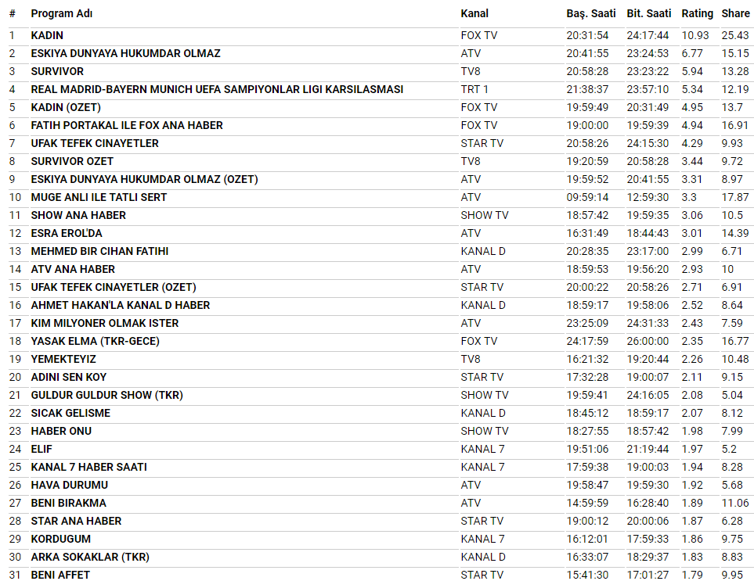Click the 'Share' column header
This screenshot has height=581, width=754.
coord(735,13)
